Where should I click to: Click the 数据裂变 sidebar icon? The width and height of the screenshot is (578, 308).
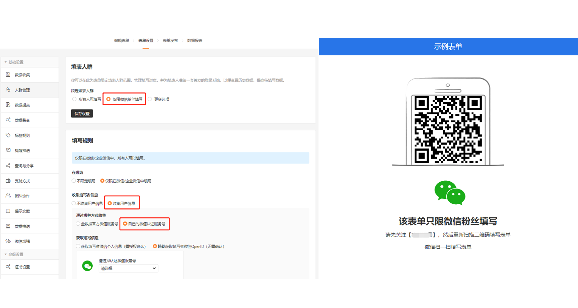(8, 120)
